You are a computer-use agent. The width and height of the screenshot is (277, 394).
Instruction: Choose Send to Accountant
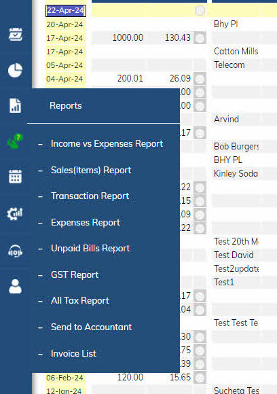pos(92,327)
